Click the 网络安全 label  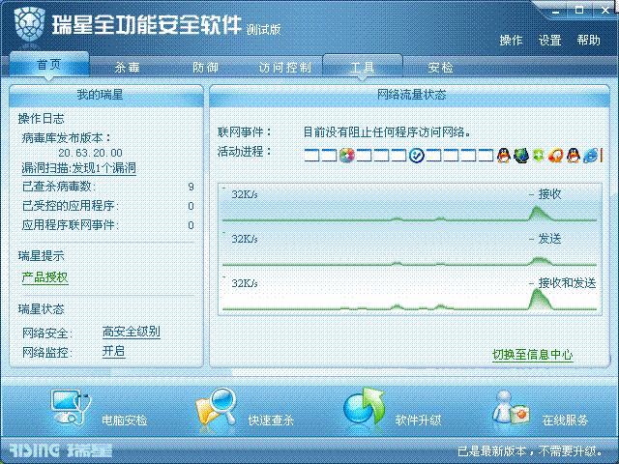click(47, 333)
